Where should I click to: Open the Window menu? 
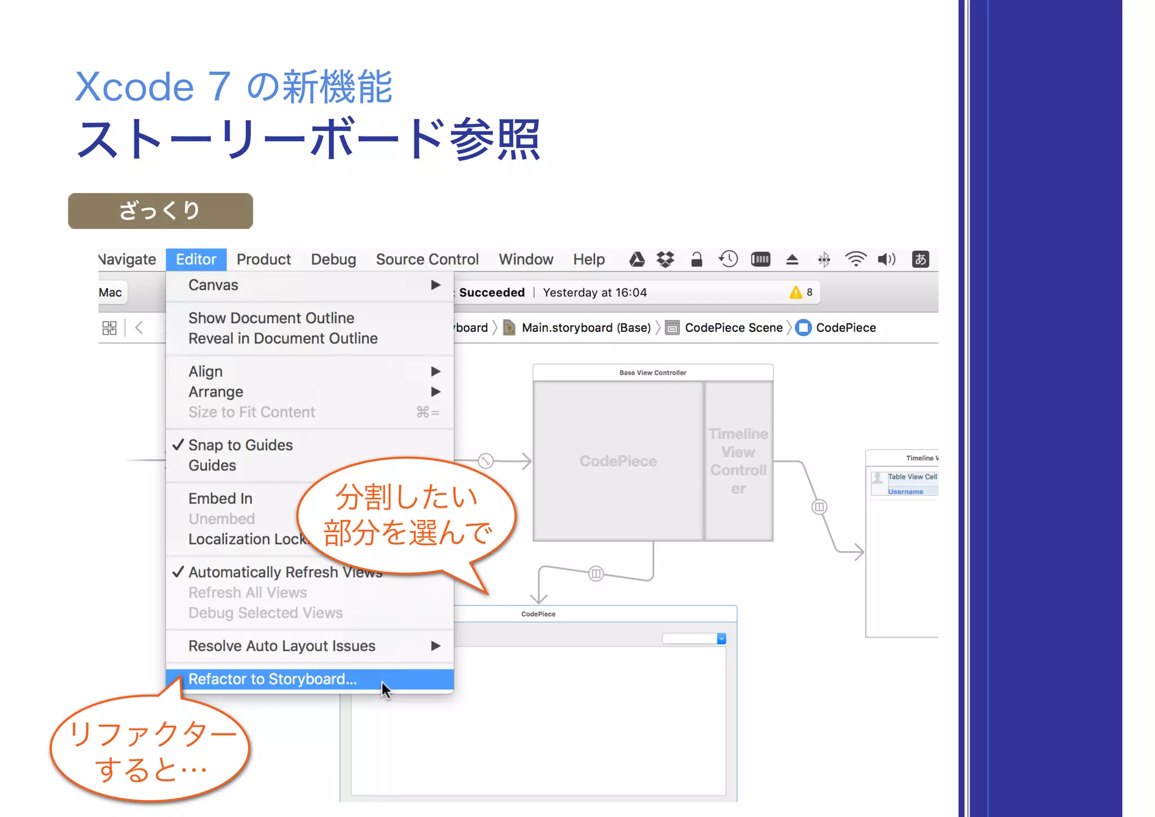coord(526,260)
